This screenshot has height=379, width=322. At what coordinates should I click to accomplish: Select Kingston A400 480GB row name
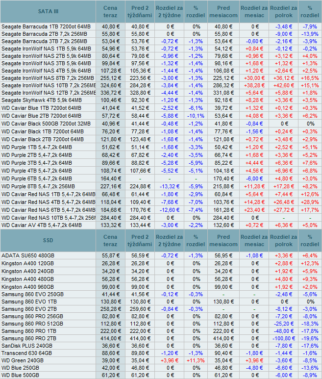(27, 279)
